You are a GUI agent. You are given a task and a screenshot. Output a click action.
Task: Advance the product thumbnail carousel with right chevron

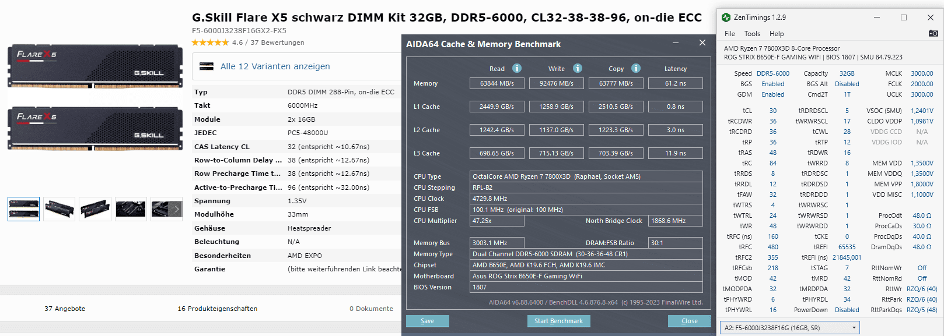tap(176, 208)
